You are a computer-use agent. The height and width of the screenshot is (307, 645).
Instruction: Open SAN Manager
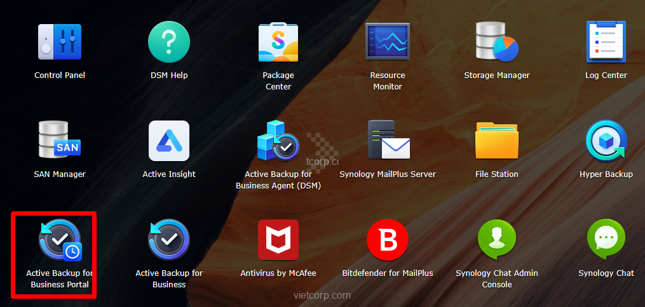point(60,141)
